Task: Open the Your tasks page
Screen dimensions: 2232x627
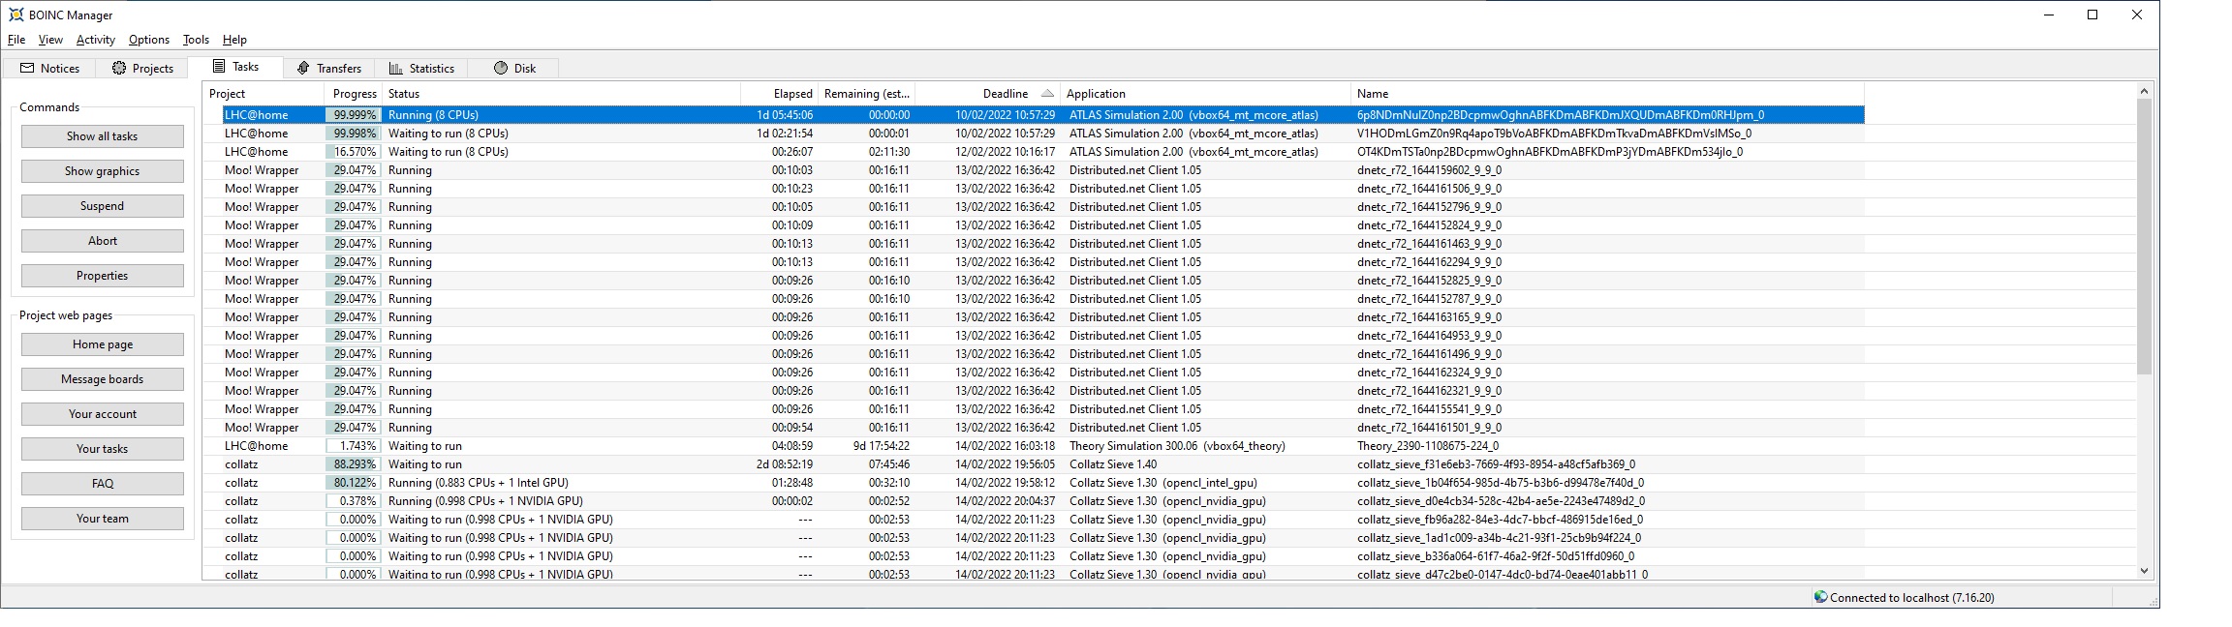Action: [x=103, y=449]
